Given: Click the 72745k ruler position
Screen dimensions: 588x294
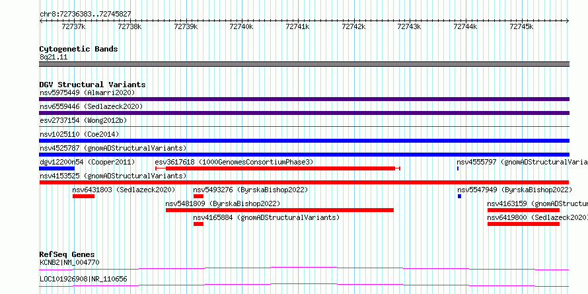Looking at the screenshot, I should [x=521, y=26].
